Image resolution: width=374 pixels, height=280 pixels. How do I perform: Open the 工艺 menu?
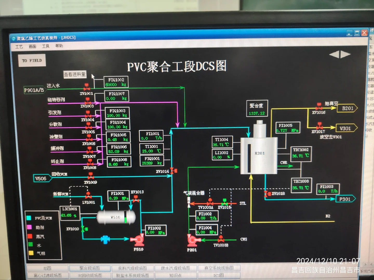19,47
